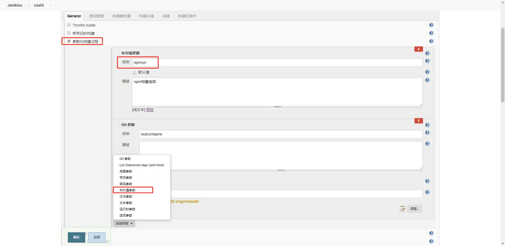Expand breadcrumb arrow after ceshi

click(x=50, y=5)
